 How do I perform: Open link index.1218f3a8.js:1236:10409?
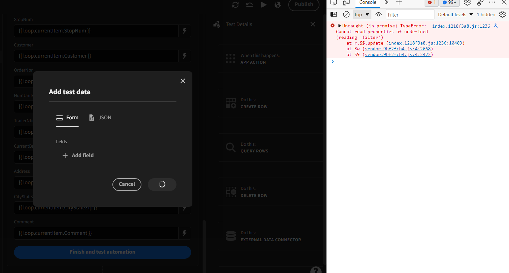[425, 43]
